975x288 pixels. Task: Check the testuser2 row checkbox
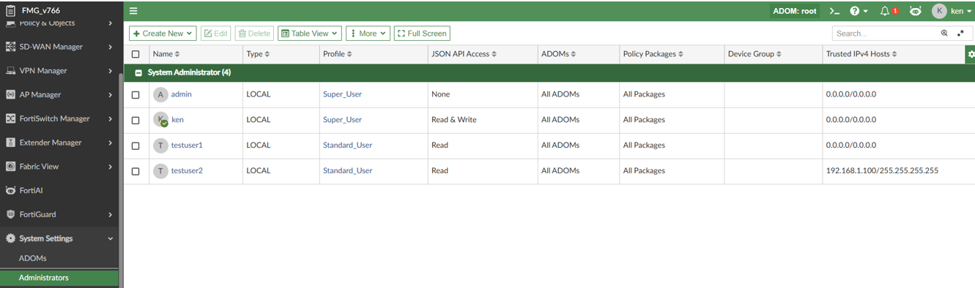[x=136, y=172]
